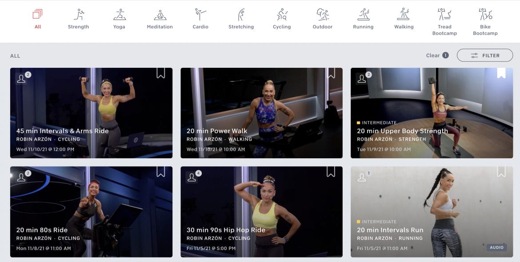Click the Meditation category label

(160, 27)
